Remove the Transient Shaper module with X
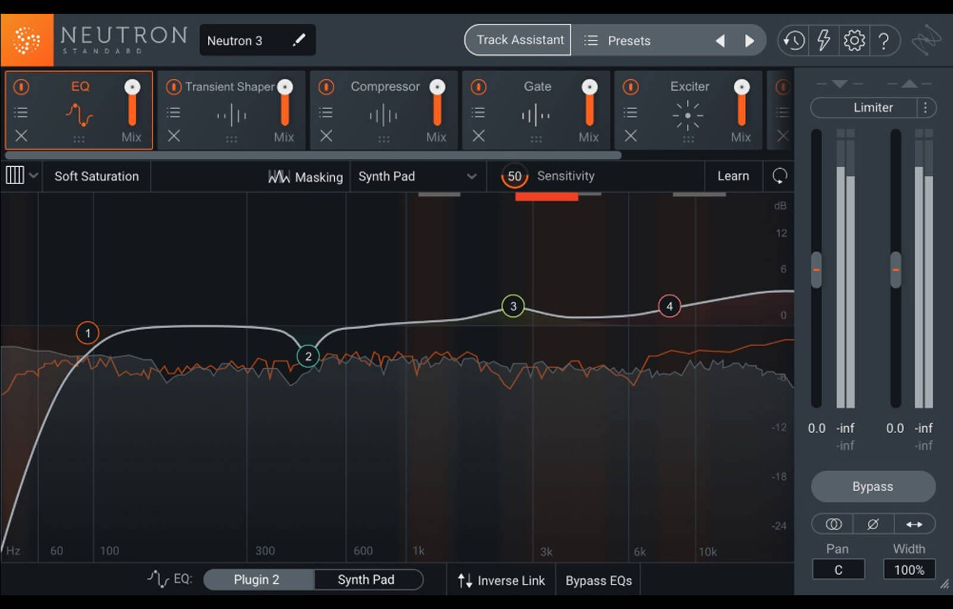Image resolution: width=953 pixels, height=609 pixels. pos(174,136)
